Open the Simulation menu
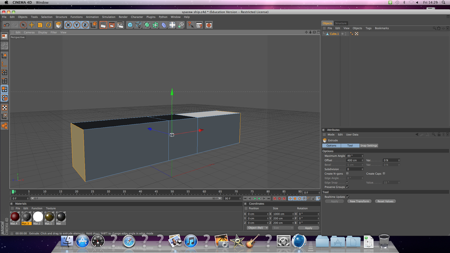450x253 pixels. [x=109, y=17]
